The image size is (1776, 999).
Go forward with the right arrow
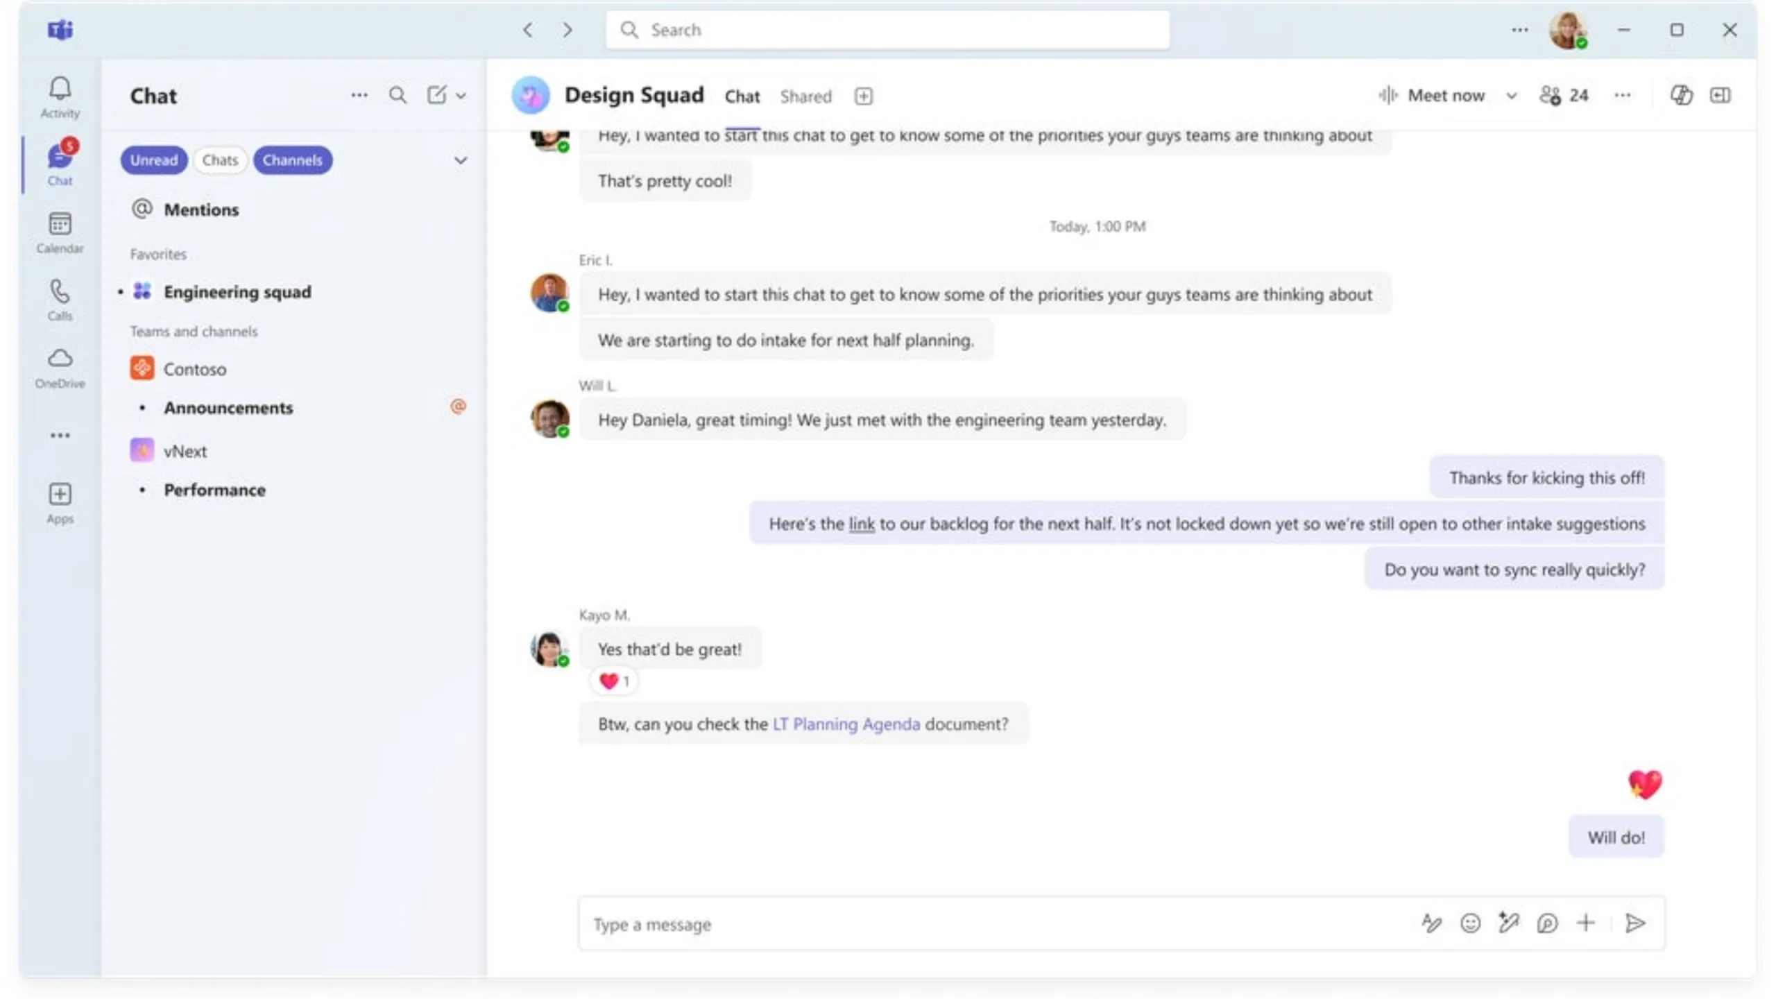[x=567, y=30]
